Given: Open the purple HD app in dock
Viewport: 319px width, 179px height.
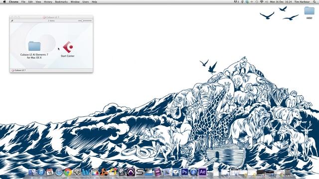Looking at the screenshot, I should pyautogui.click(x=158, y=172).
